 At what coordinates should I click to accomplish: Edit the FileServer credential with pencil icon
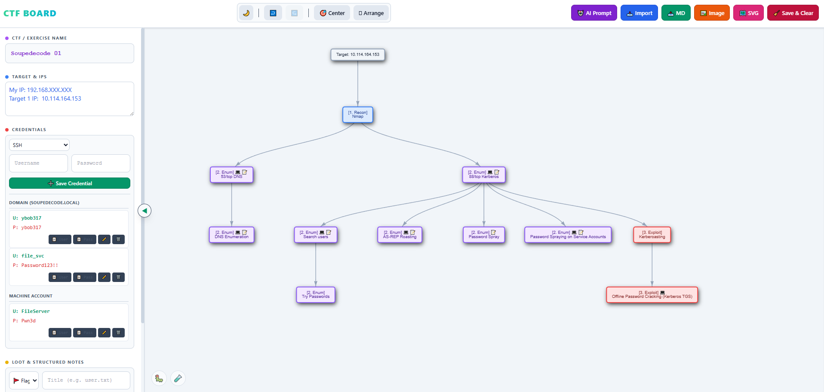point(104,333)
